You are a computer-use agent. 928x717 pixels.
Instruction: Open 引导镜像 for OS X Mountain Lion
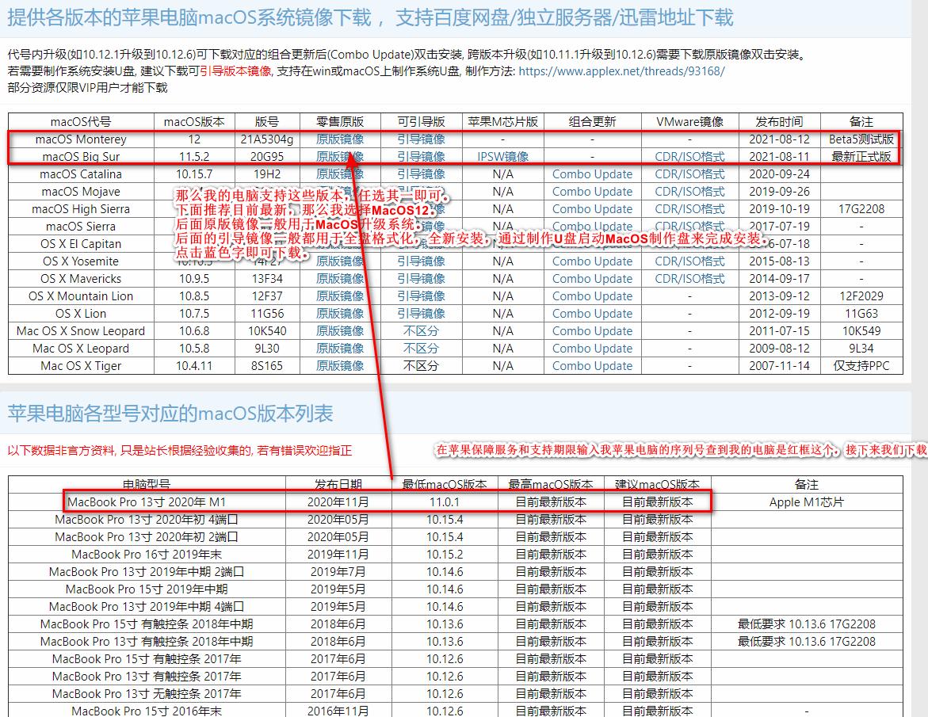pyautogui.click(x=418, y=296)
